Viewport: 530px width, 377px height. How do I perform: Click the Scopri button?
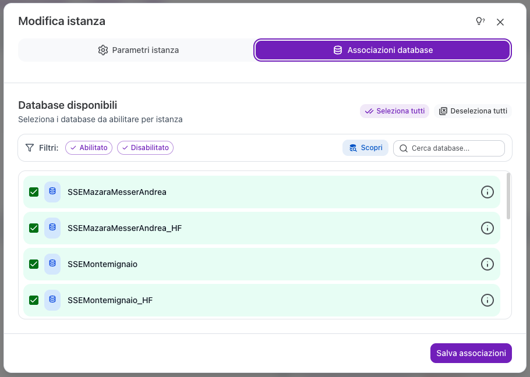point(365,148)
